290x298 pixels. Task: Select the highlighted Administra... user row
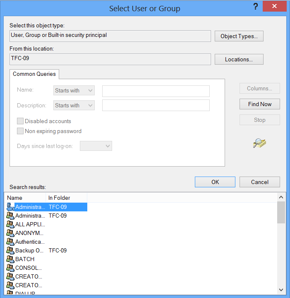pos(47,207)
